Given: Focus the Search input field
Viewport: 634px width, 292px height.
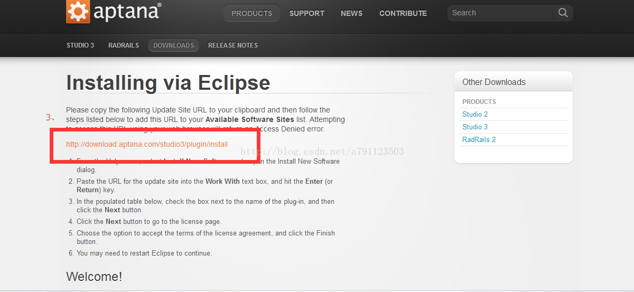Looking at the screenshot, I should (x=500, y=13).
